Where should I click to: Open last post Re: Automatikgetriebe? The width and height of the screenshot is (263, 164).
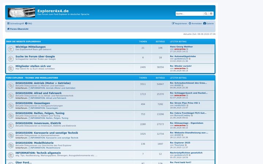coord(183,56)
